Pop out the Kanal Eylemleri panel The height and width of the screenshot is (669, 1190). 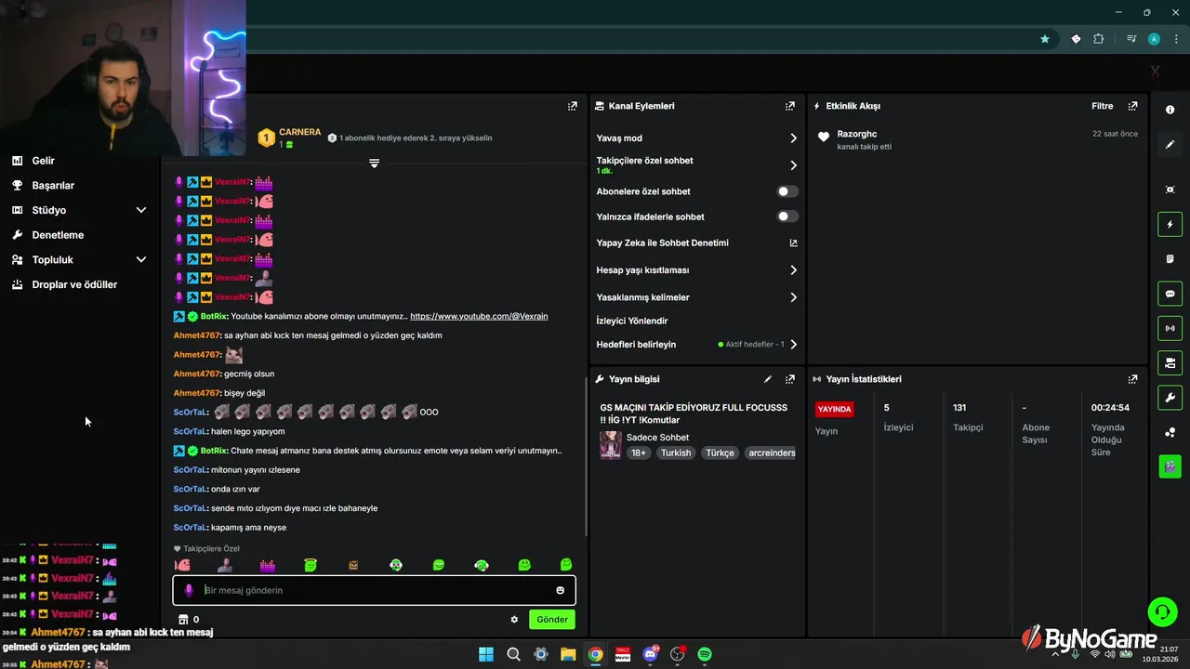[790, 106]
